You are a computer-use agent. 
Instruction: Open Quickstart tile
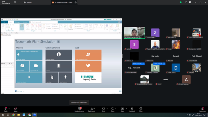click(52, 78)
